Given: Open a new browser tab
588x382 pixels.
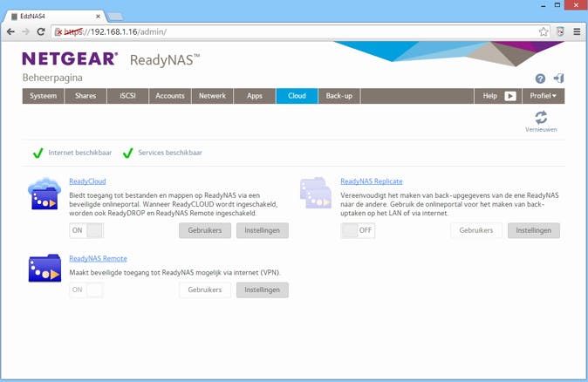Looking at the screenshot, I should pyautogui.click(x=115, y=17).
